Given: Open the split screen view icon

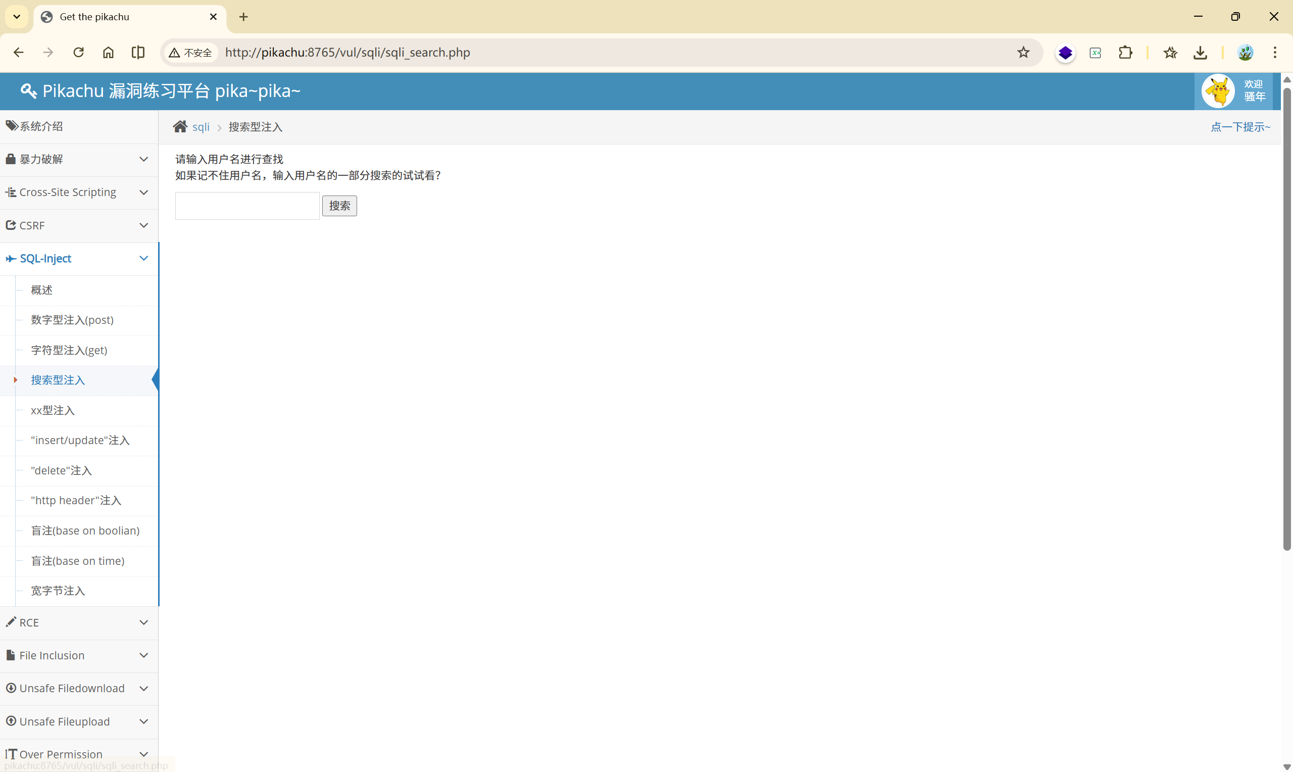Looking at the screenshot, I should [x=138, y=53].
